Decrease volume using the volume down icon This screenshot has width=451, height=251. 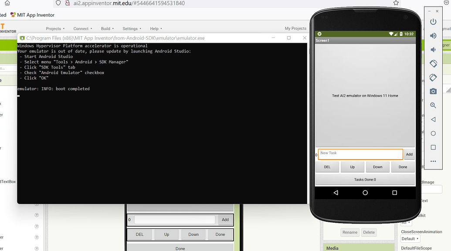pos(433,49)
